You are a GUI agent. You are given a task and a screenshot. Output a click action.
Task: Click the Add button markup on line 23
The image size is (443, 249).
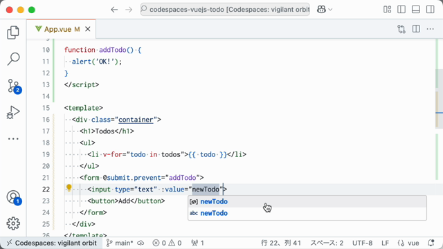coord(126,201)
